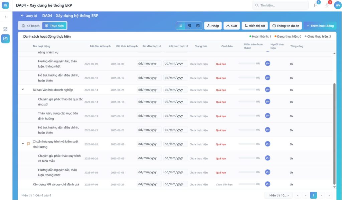Click the HV user avatar in the header
342x200 pixels.
pyautogui.click(x=338, y=5)
